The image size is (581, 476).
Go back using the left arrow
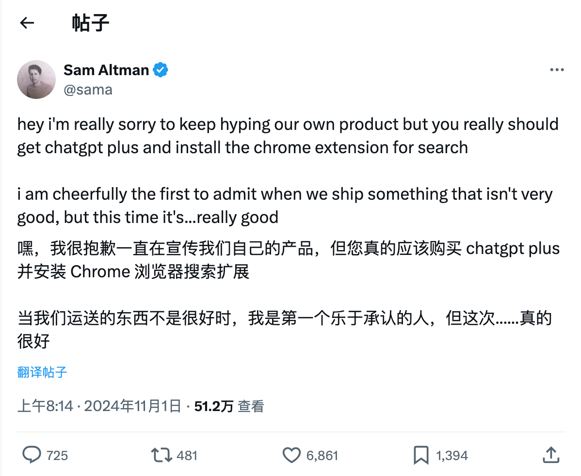coord(27,23)
